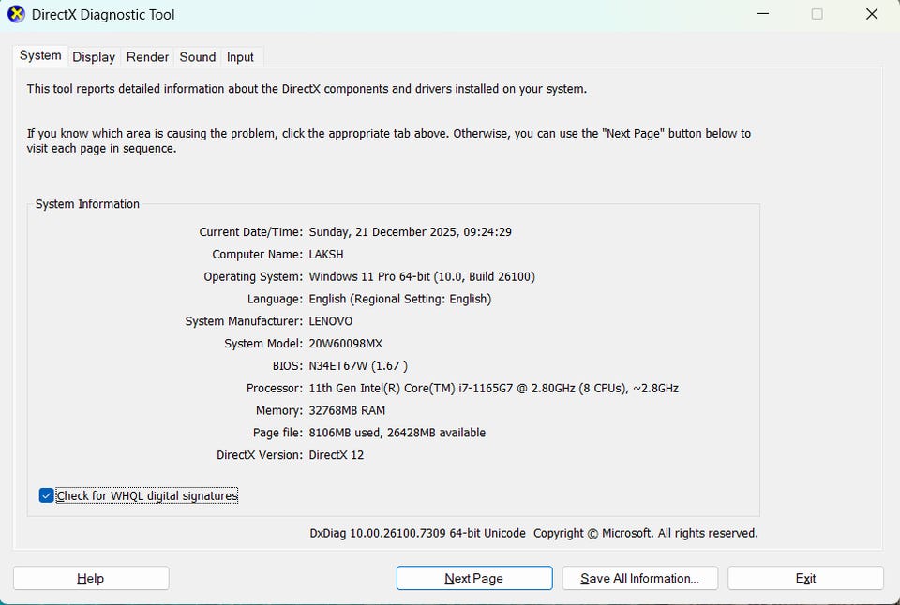Click the Processor: field label

275,389
